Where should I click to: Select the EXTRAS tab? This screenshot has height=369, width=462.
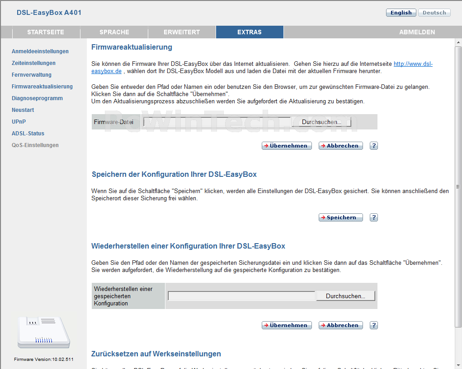pyautogui.click(x=250, y=32)
